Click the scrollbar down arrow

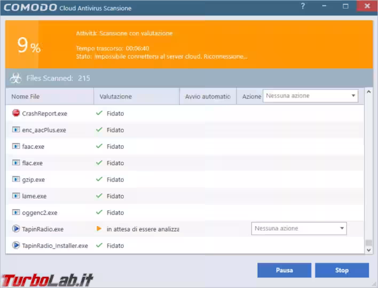tap(368, 250)
